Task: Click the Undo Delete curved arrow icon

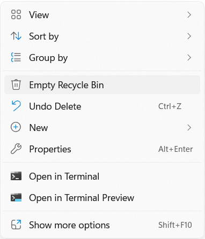Action: (16, 106)
